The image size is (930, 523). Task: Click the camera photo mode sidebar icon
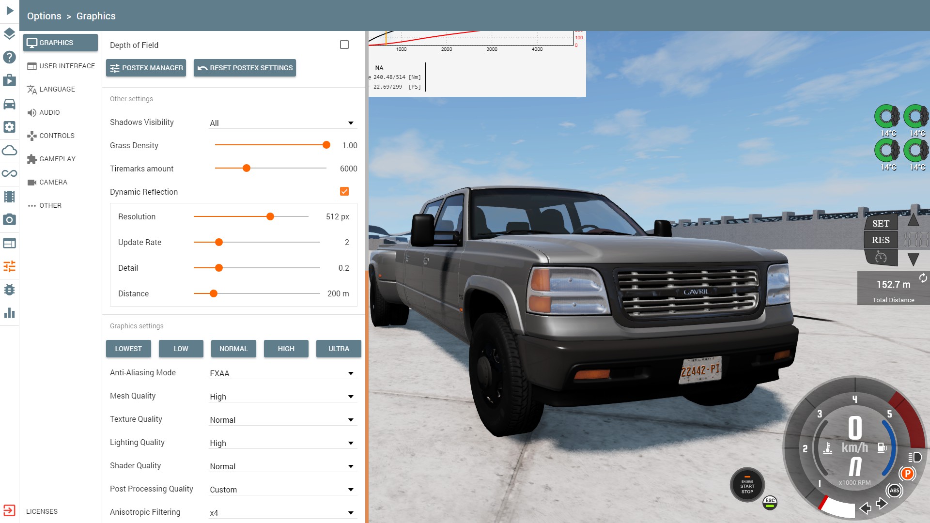coord(9,220)
